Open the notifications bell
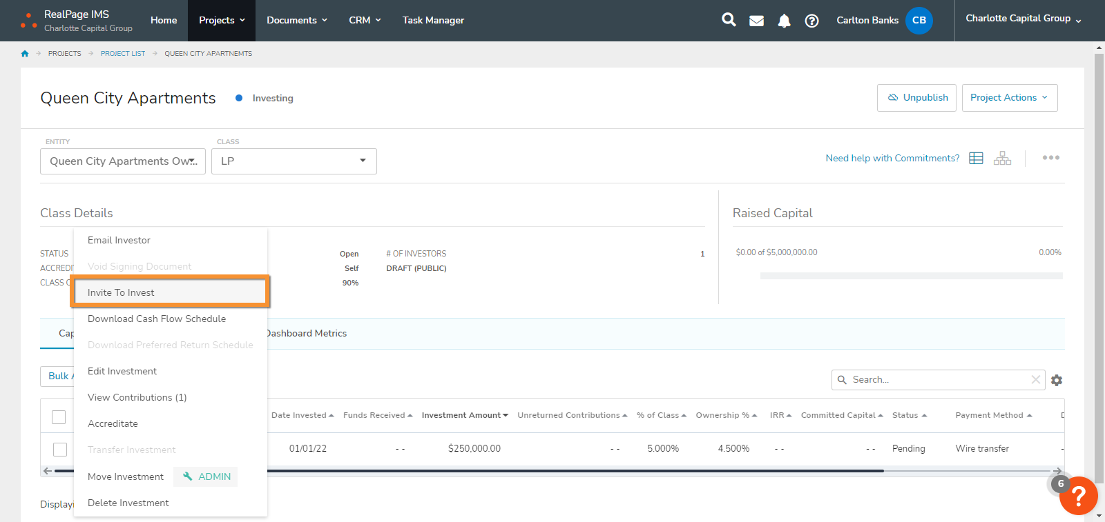1105x522 pixels. [784, 21]
